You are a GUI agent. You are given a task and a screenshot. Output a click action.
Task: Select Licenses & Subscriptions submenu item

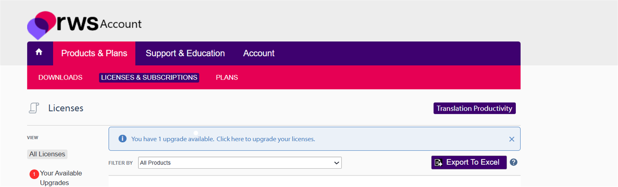149,78
